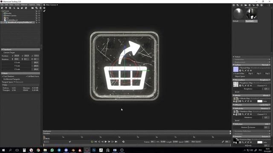273x153 pixels.
Task: Select the Sky scene item
Action: (7, 18)
